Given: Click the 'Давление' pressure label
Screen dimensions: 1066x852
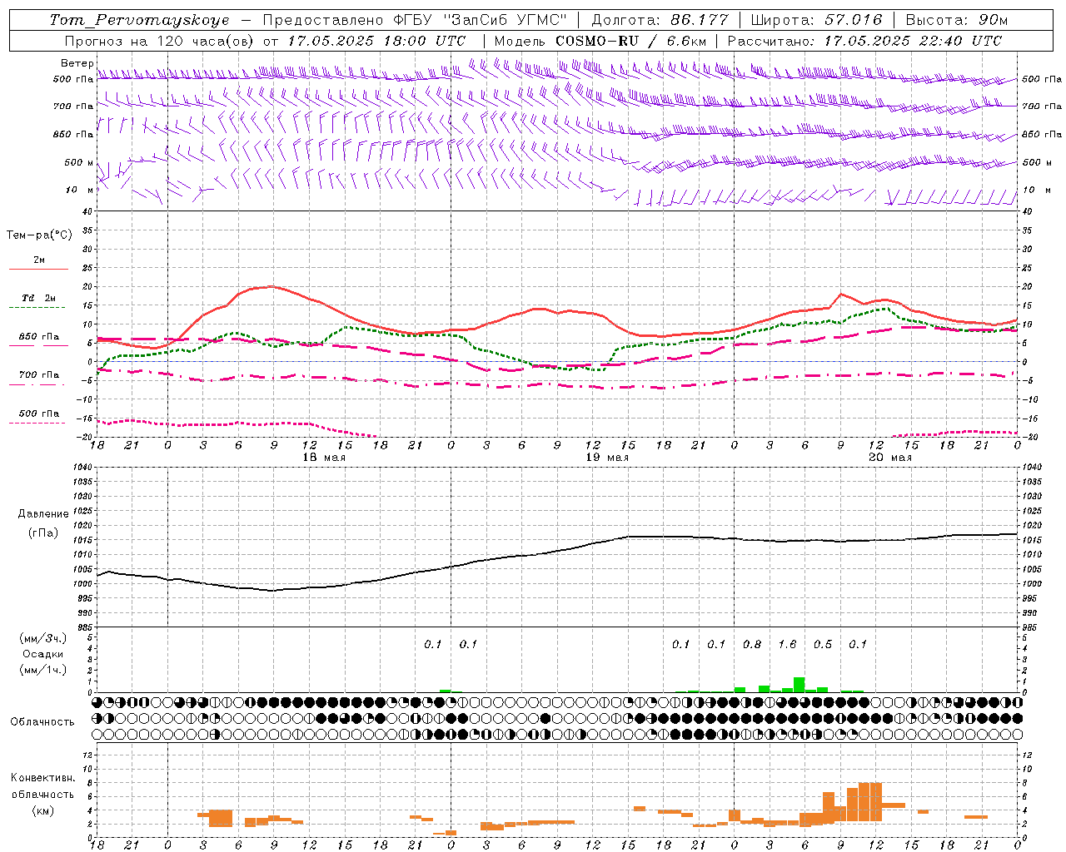Looking at the screenshot, I should point(43,514).
